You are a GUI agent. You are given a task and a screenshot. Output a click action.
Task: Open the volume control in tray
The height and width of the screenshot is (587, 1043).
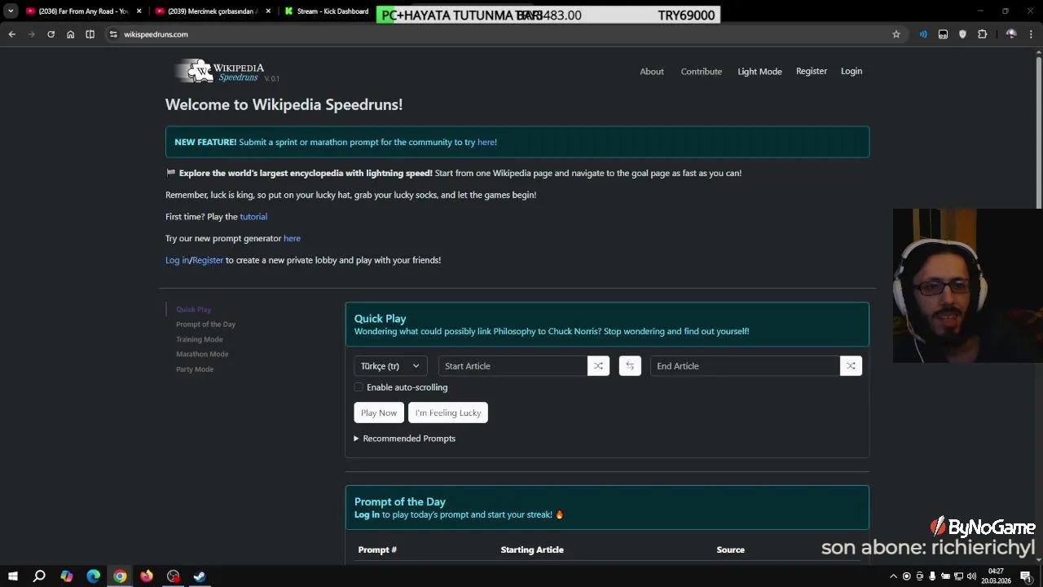click(x=971, y=576)
